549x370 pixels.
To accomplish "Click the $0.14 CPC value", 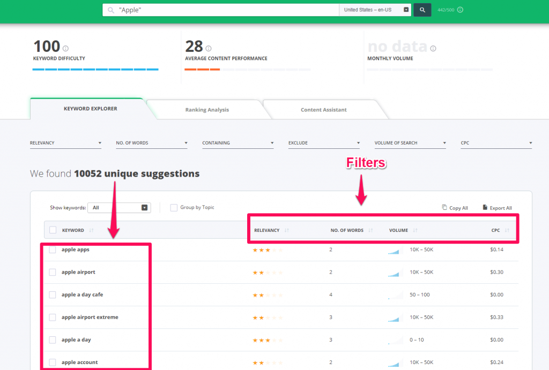I will (x=496, y=250).
